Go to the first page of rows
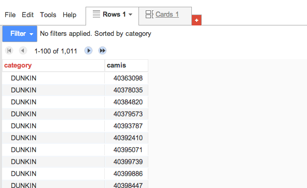Screen dimensions: 307x188 click(x=9, y=51)
